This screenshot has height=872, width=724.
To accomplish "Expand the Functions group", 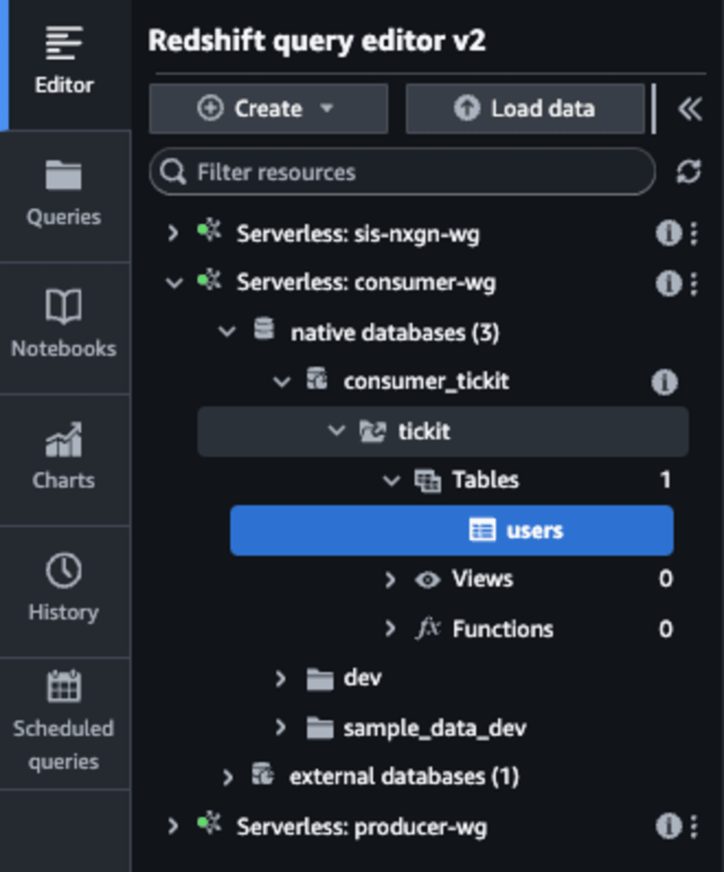I will (x=390, y=629).
